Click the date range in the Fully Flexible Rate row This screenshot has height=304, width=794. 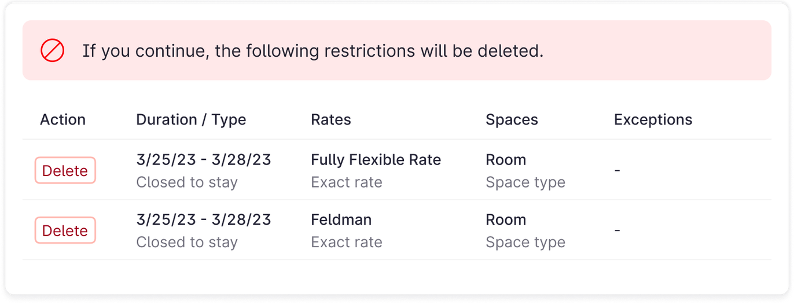pyautogui.click(x=204, y=160)
